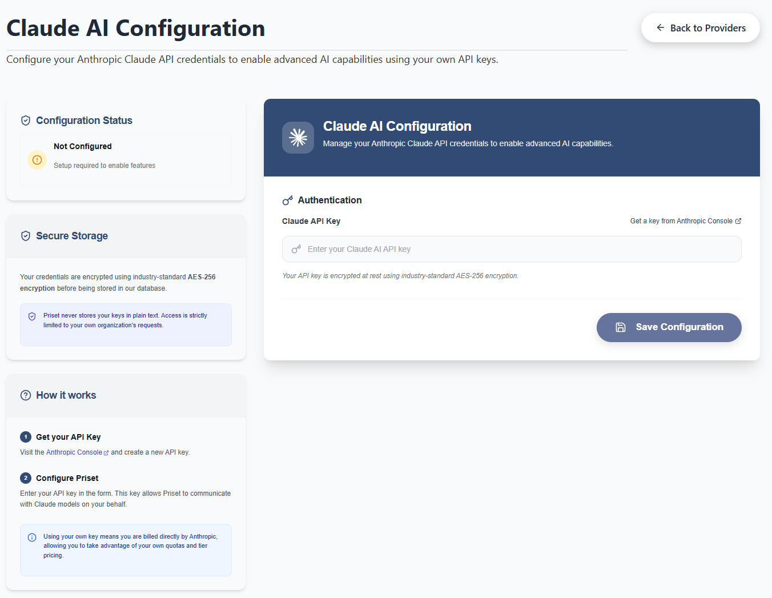772x598 pixels.
Task: Click the Save Configuration button
Action: pyautogui.click(x=669, y=327)
